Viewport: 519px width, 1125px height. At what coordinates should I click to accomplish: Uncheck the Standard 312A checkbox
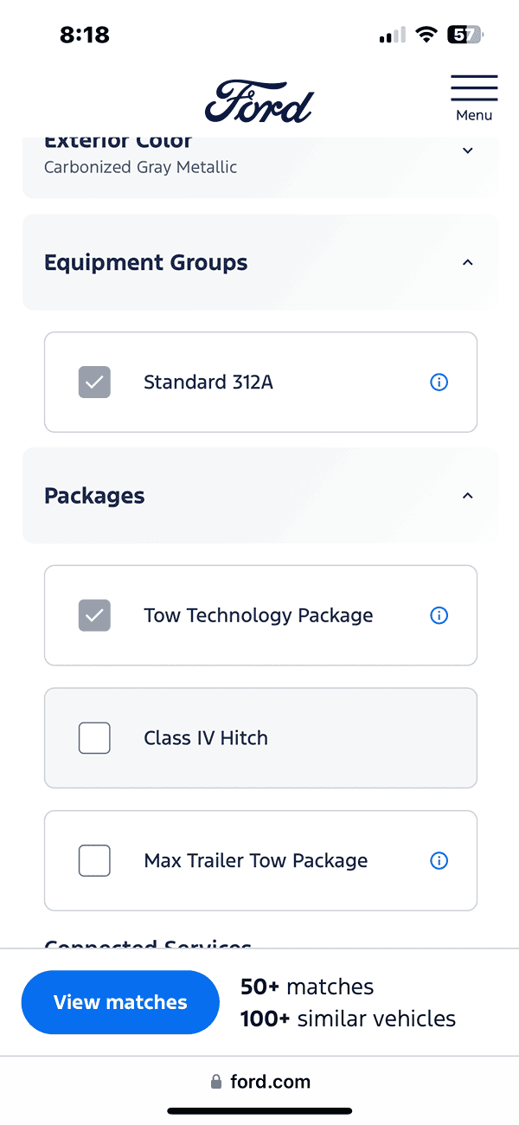pos(94,382)
